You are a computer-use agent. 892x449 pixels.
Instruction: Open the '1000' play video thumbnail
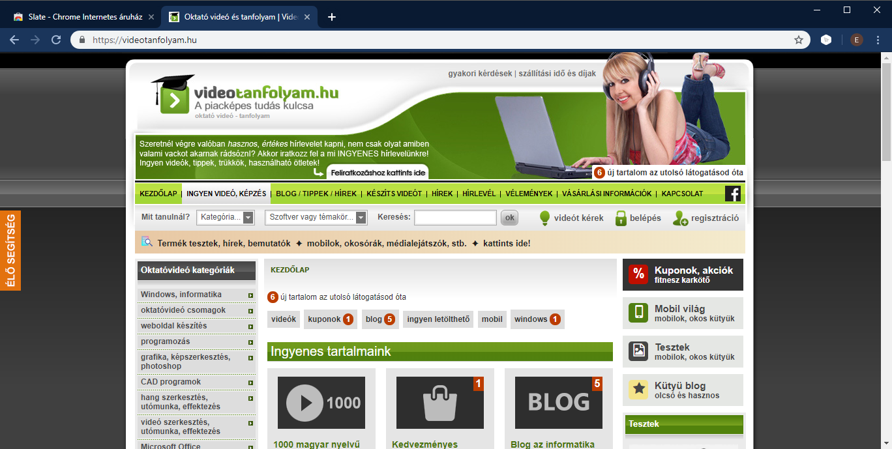(321, 403)
